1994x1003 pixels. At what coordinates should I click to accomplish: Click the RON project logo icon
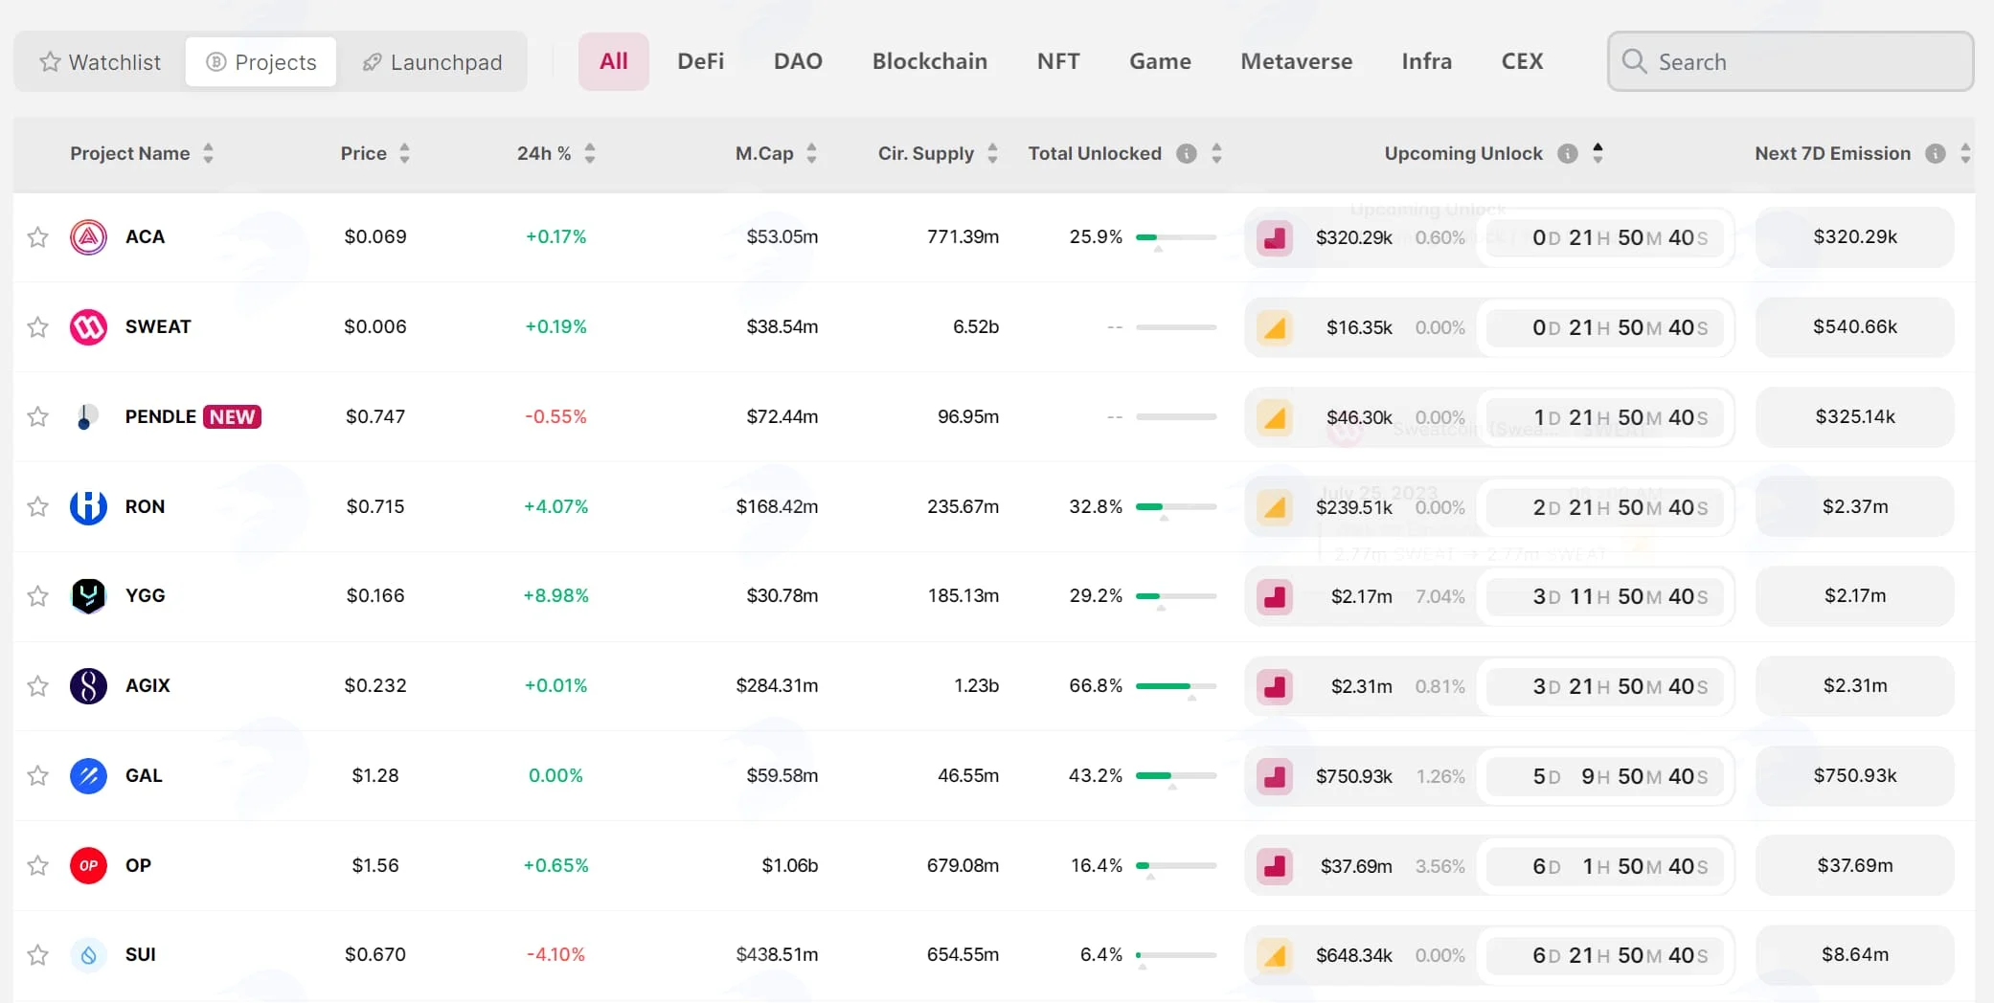pyautogui.click(x=88, y=506)
